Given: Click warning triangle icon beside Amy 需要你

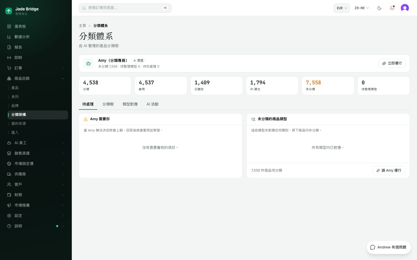Looking at the screenshot, I should pos(86,119).
